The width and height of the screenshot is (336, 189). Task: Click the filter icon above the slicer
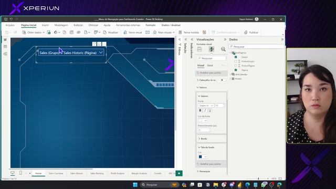coord(94,44)
